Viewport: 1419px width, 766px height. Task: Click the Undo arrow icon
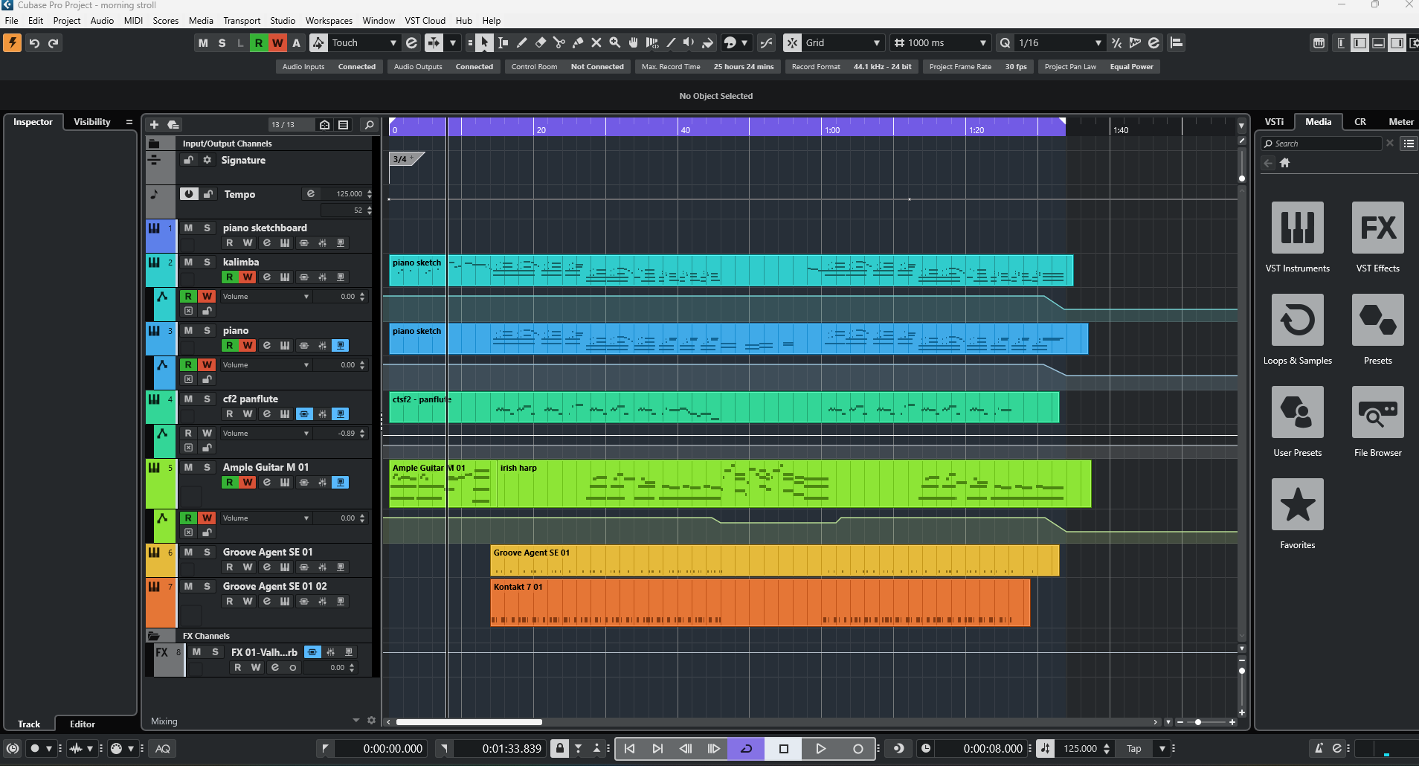click(34, 43)
